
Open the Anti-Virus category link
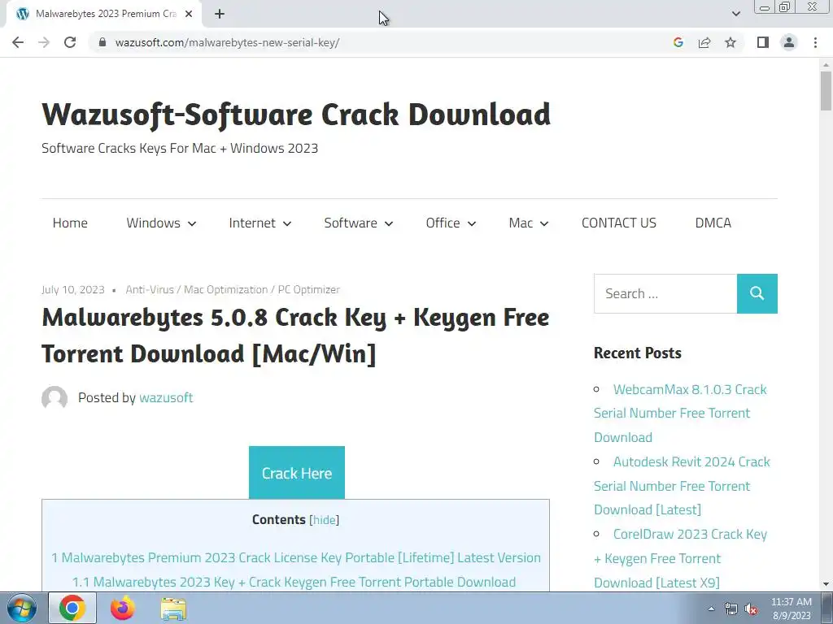pos(150,290)
